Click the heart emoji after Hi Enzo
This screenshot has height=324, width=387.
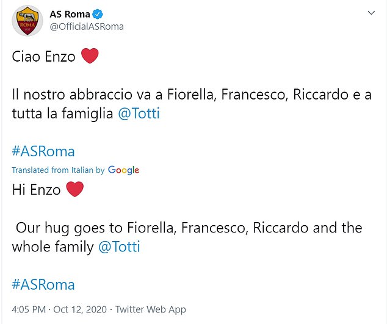point(75,189)
